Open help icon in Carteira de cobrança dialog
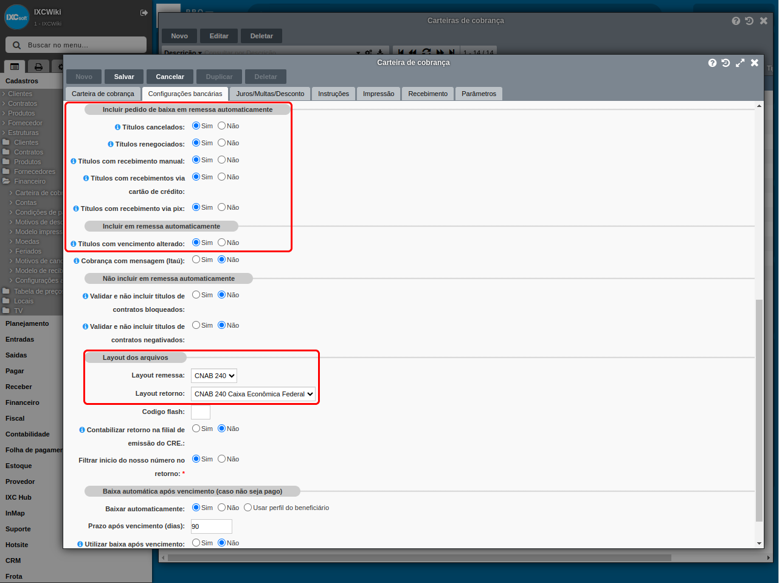Viewport: 779px width, 583px height. tap(712, 63)
